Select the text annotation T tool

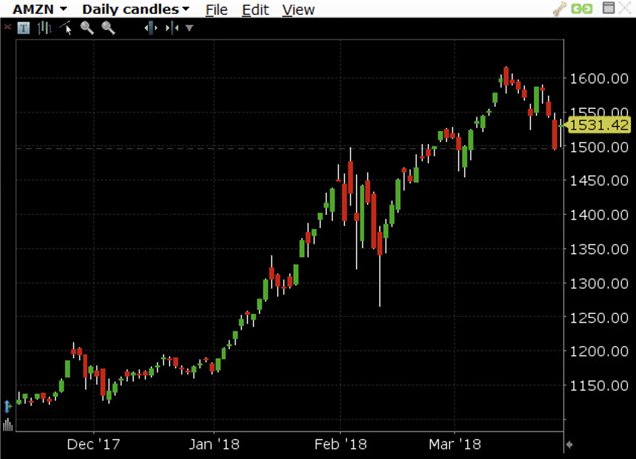pyautogui.click(x=23, y=28)
